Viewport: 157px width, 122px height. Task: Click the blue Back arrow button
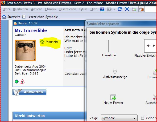coord(102,9)
